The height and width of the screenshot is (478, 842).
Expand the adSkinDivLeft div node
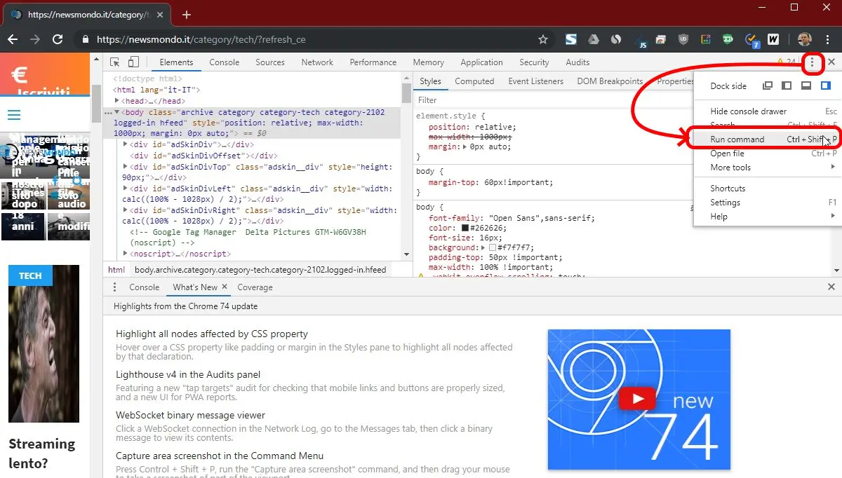tap(126, 189)
